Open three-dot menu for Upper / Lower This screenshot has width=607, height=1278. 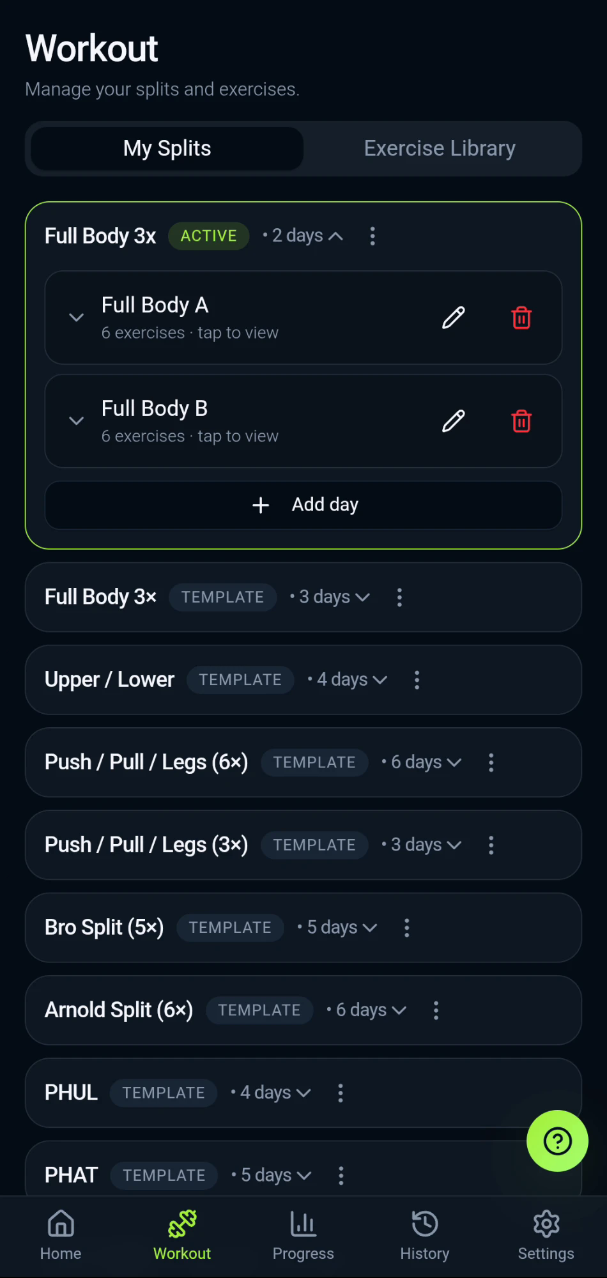417,680
